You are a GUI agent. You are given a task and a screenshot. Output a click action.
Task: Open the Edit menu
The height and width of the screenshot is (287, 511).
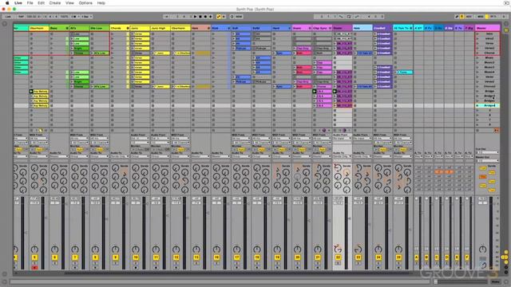tap(41, 3)
